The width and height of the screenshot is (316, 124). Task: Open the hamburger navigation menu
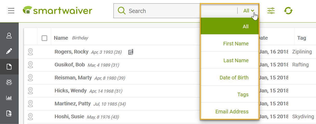[11, 11]
